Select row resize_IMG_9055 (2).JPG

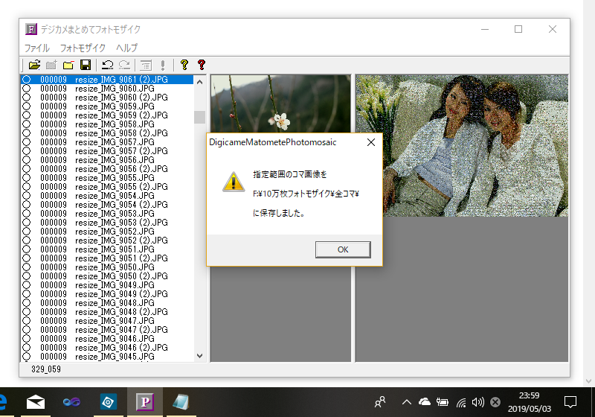107,186
